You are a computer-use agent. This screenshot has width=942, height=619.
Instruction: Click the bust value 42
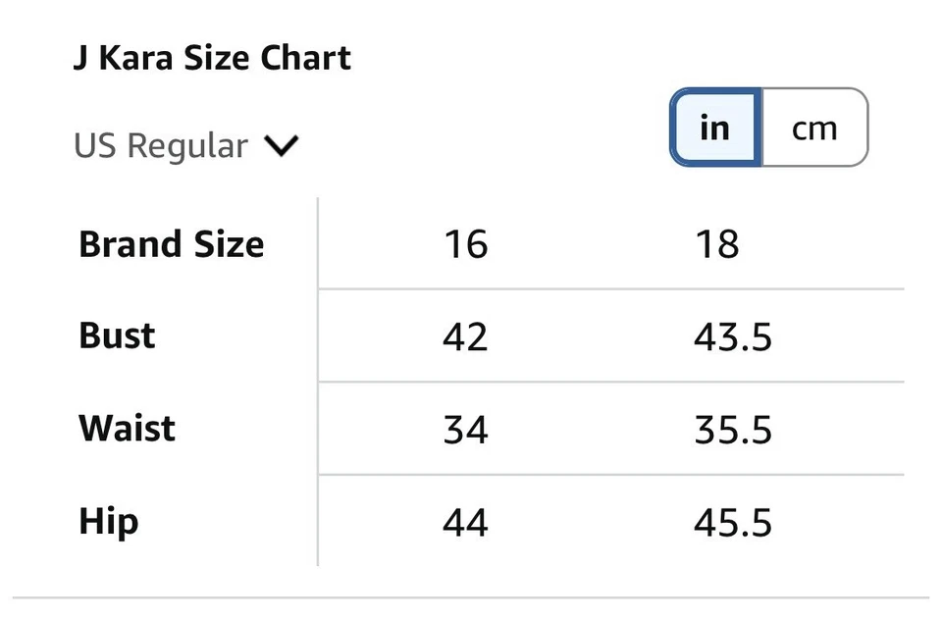(465, 337)
